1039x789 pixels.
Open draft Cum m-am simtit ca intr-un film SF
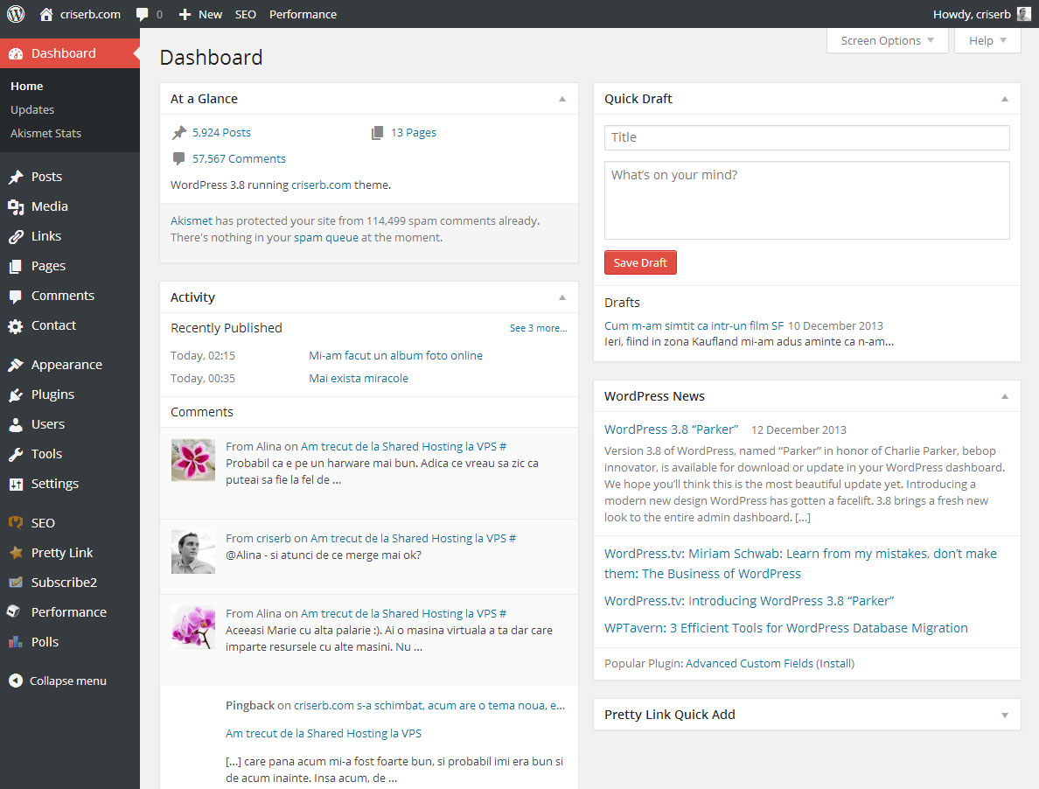click(694, 326)
